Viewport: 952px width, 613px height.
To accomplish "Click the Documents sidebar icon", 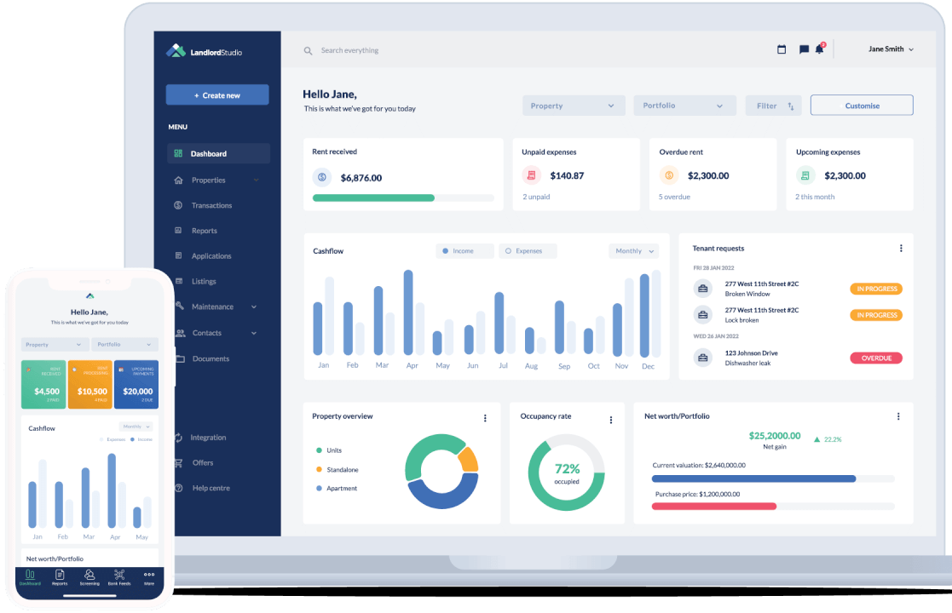I will click(x=177, y=358).
